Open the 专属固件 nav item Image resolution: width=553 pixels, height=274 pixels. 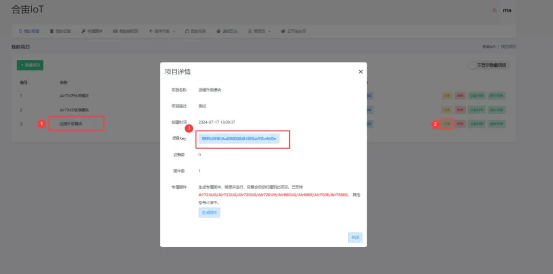(x=92, y=31)
